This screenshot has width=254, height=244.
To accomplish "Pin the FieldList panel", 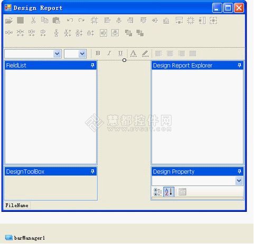I will (x=92, y=65).
